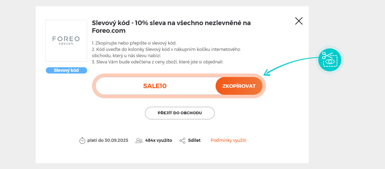Viewport: 385px width, 169px height.
Task: Click Foreo.com in the heading
Action: (x=108, y=31)
